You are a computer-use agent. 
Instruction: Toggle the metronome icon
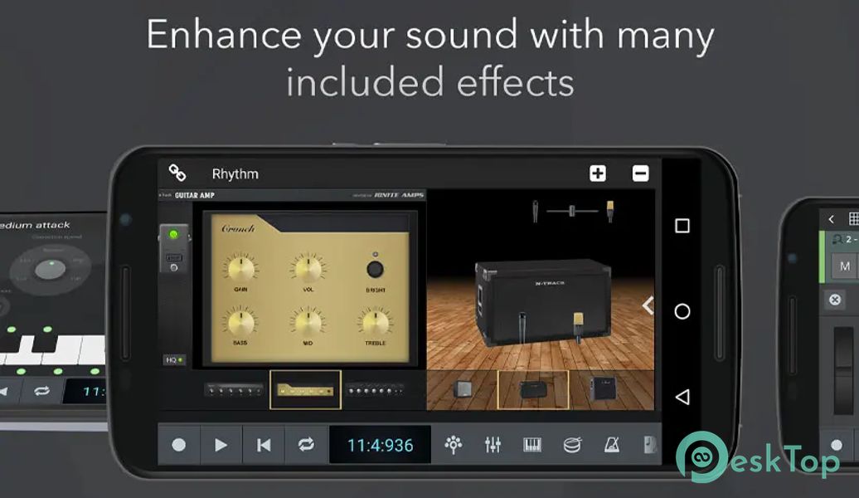[612, 445]
